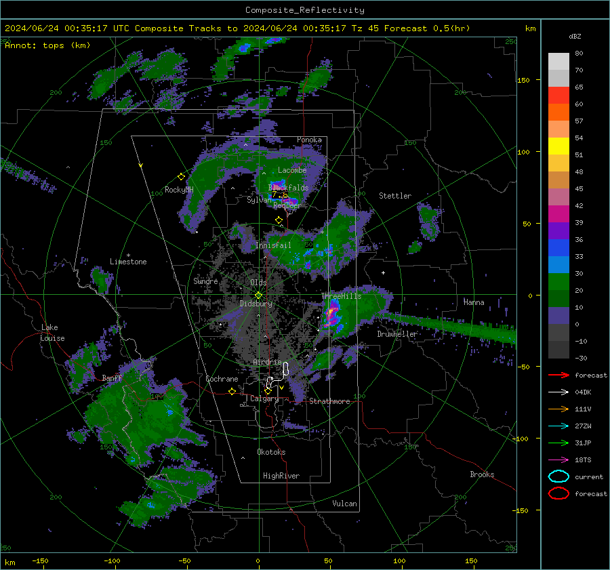Select the light gray 80-70 dBZ swatch
Image resolution: width=610 pixels, height=570 pixels.
coord(558,62)
